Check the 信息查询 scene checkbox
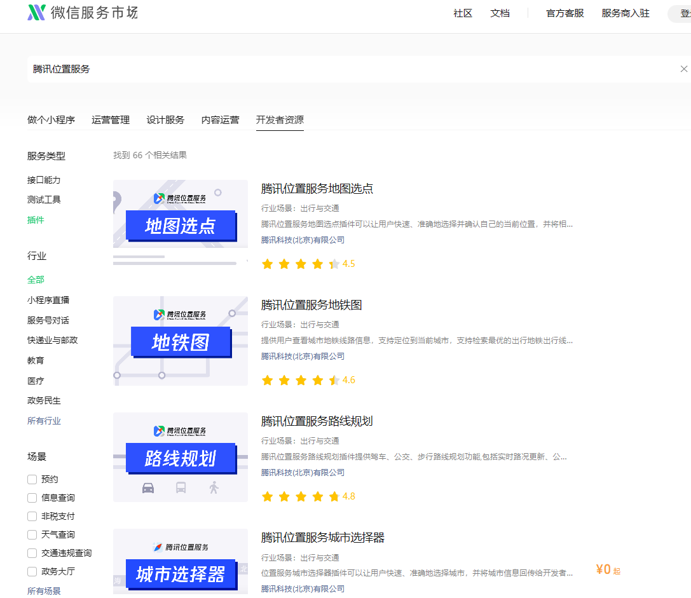Viewport: 691px width, 598px height. click(x=32, y=498)
